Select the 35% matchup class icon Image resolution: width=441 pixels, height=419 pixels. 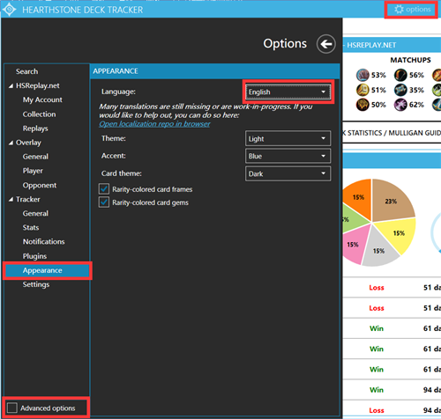coord(400,90)
